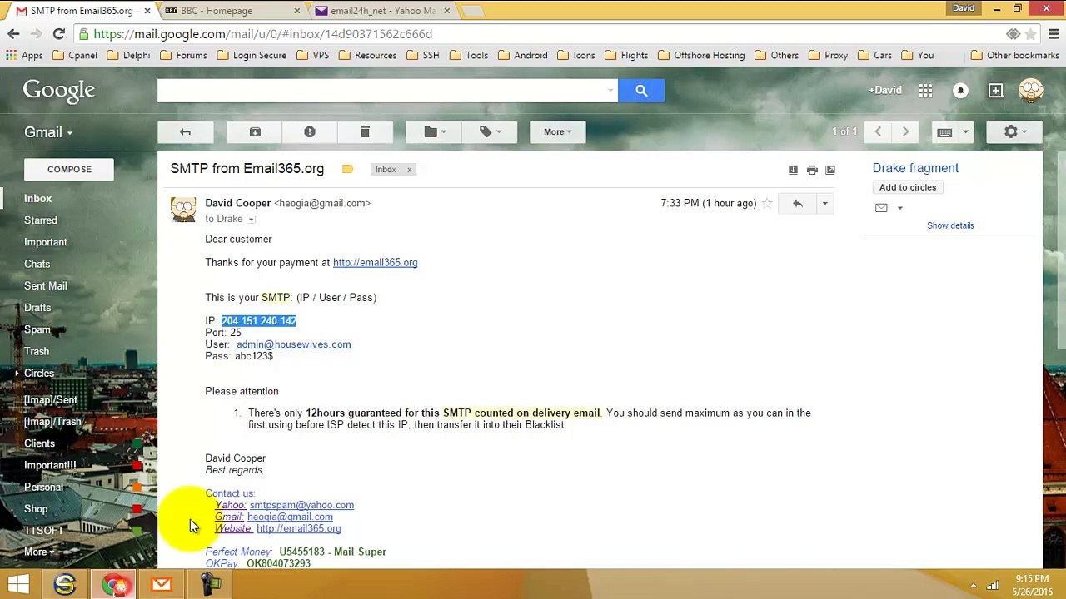Open message options arrow beside Reply
This screenshot has width=1066, height=599.
tap(824, 203)
